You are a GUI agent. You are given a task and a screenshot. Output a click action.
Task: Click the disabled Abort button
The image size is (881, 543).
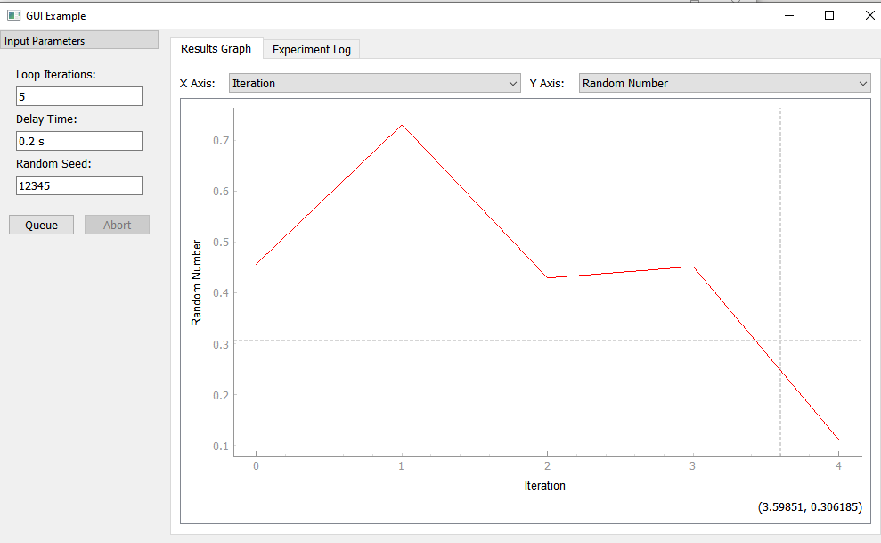pyautogui.click(x=117, y=224)
